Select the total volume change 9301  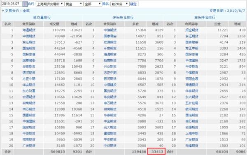(77, 152)
